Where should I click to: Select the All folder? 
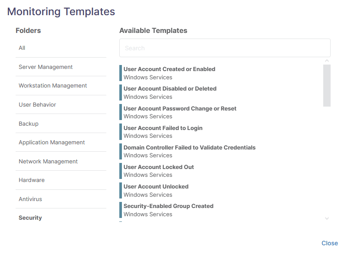point(61,48)
